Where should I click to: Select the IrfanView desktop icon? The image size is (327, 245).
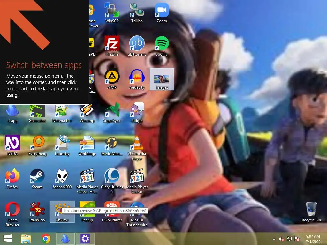pos(37,212)
